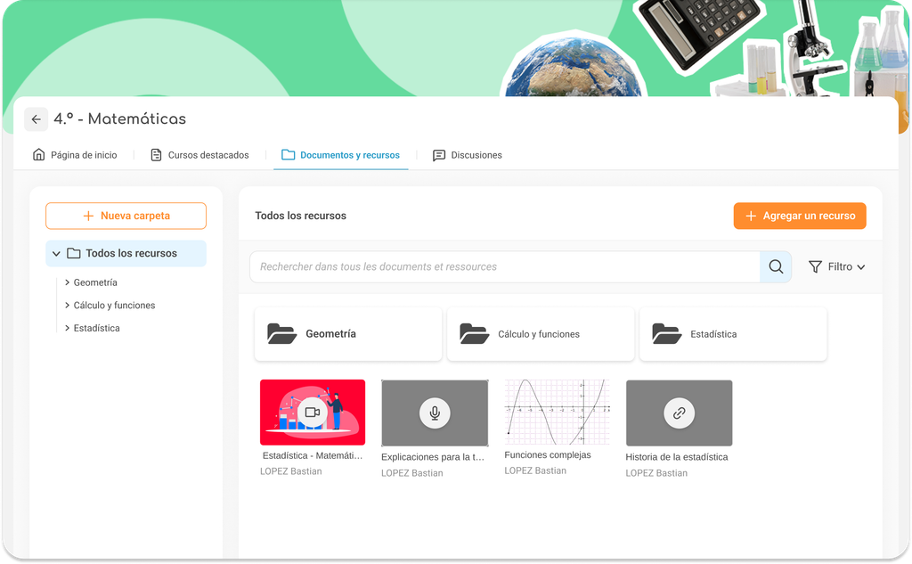Open the Explicaciones para la t... audio thumbnail
912x564 pixels.
[435, 413]
